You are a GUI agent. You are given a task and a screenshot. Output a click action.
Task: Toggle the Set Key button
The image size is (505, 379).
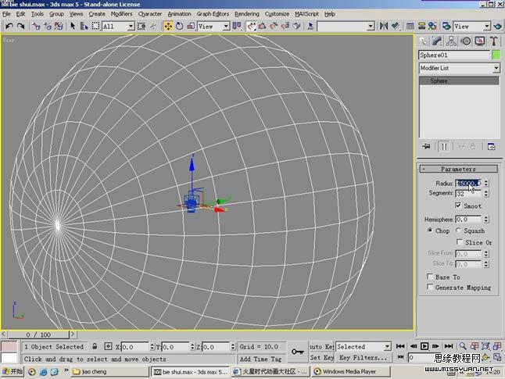(321, 357)
